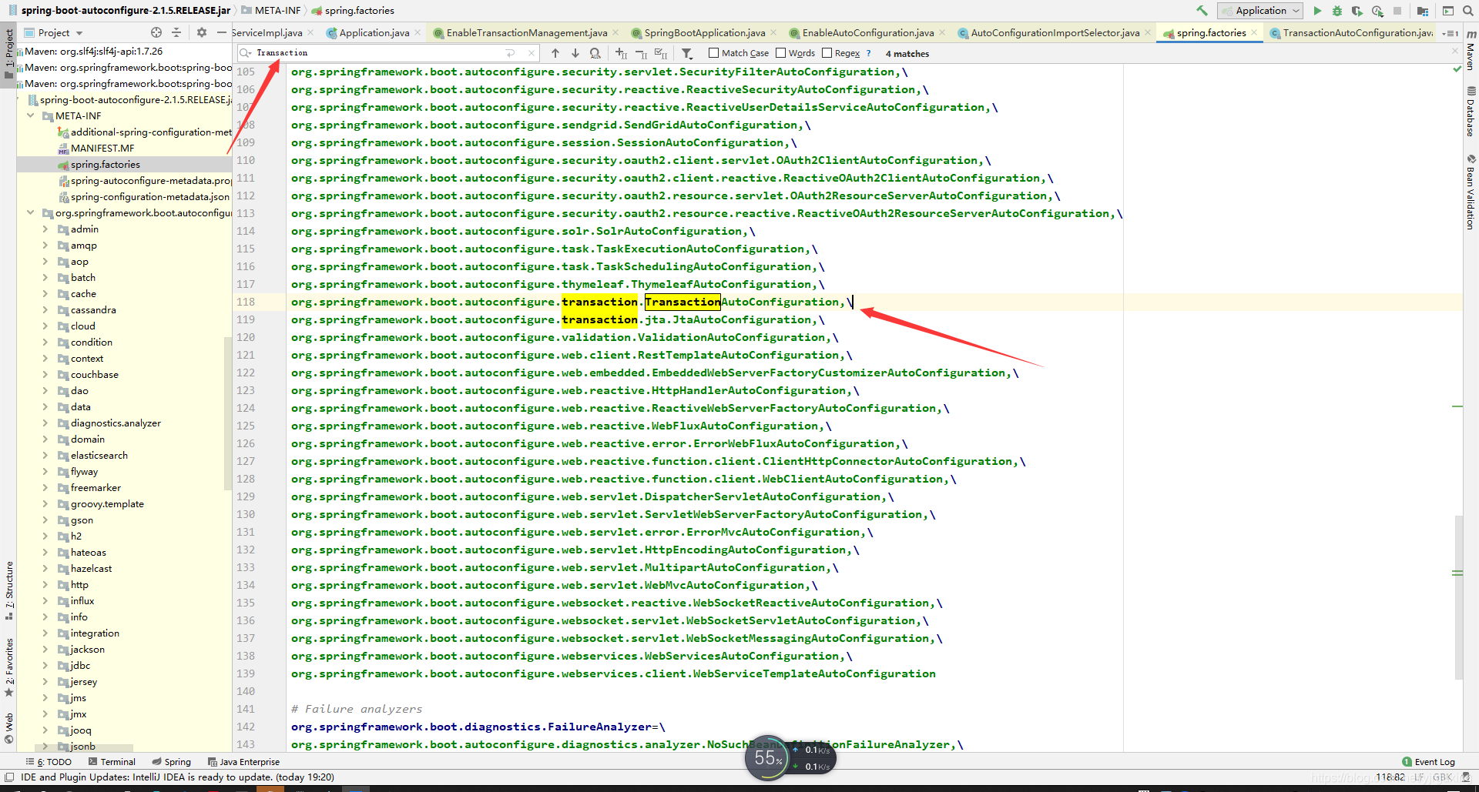Enable the Words checkbox
Screen dimensions: 1479x792
781,53
